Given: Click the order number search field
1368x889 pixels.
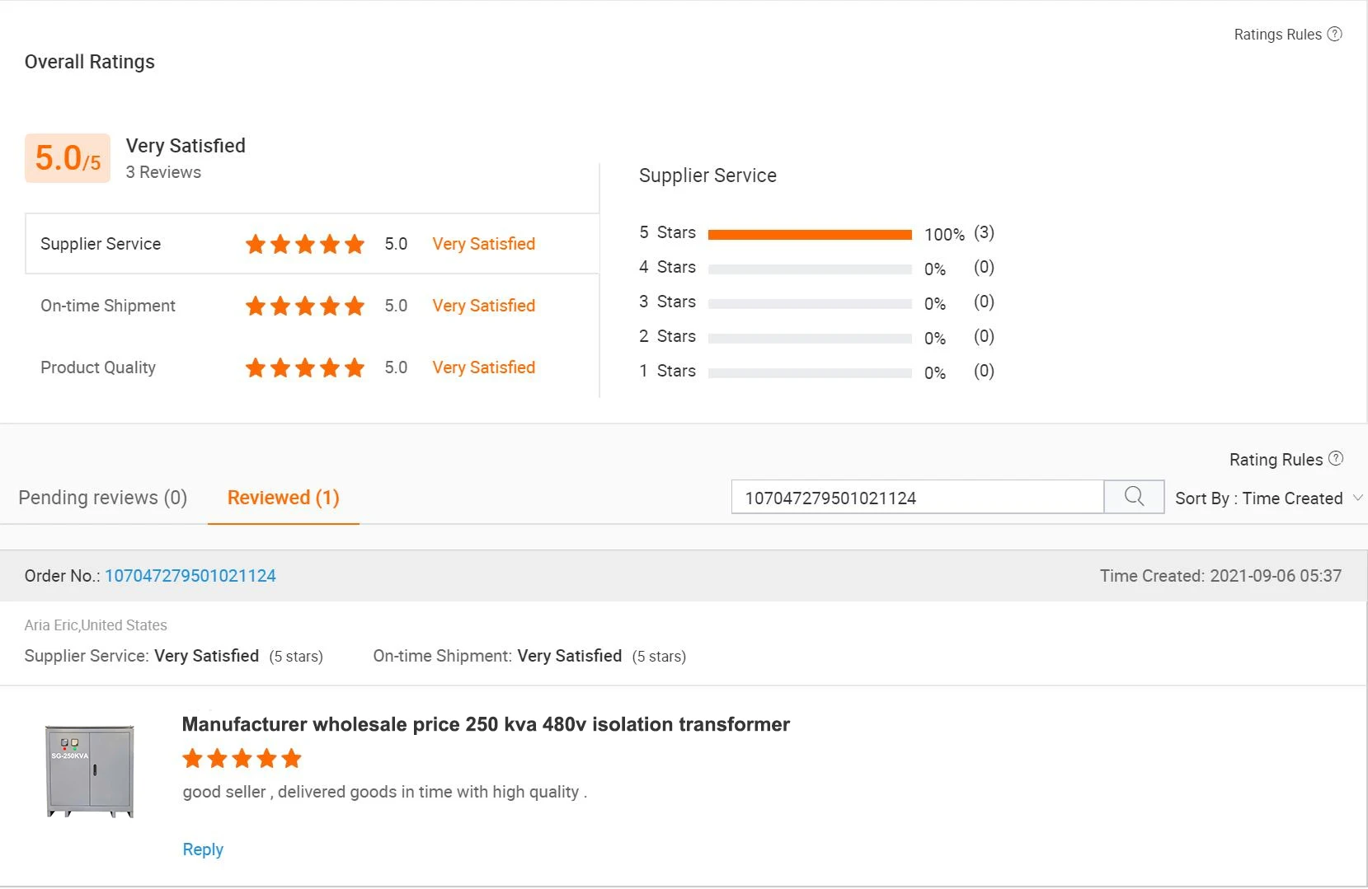Looking at the screenshot, I should [917, 498].
